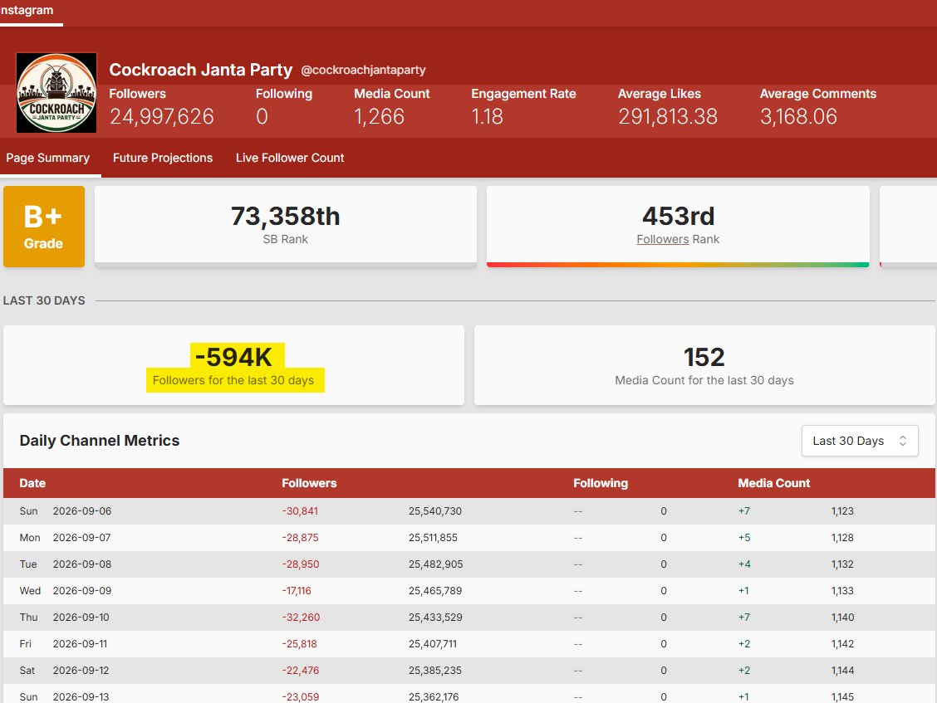The width and height of the screenshot is (937, 703).
Task: Click the 25,482,905 followers total cell
Action: click(435, 564)
